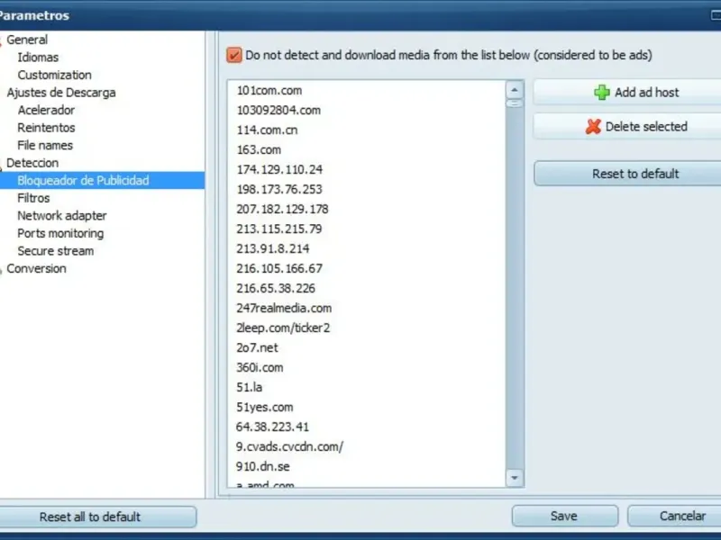This screenshot has height=540, width=721.
Task: Click scrollbar up arrow in host list
Action: point(515,89)
